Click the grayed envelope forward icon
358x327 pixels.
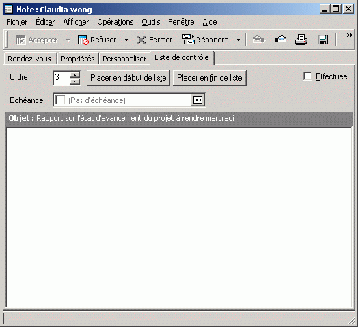point(258,40)
